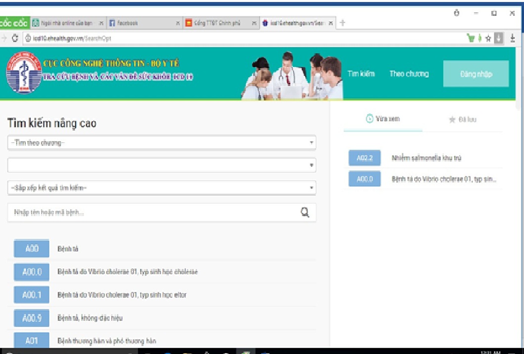Click the Tra cứu bệnh ICD 10 subtitle
524x354 pixels.
tap(118, 77)
